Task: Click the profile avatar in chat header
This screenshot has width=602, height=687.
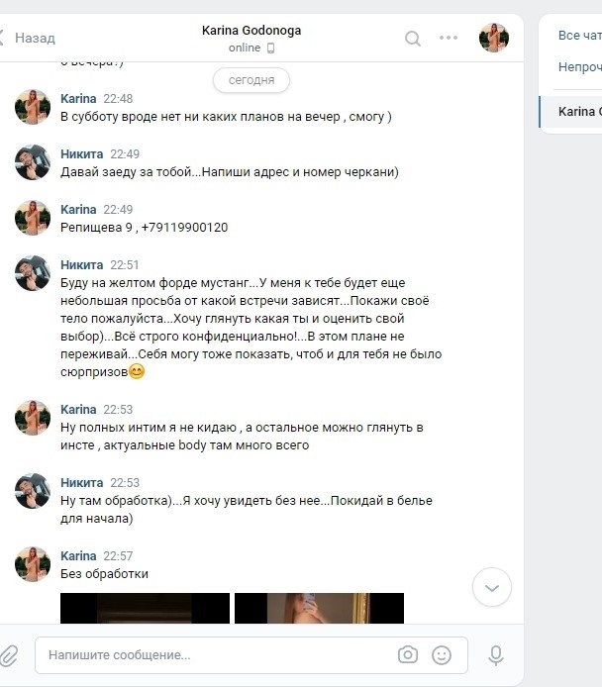Action: coord(494,38)
